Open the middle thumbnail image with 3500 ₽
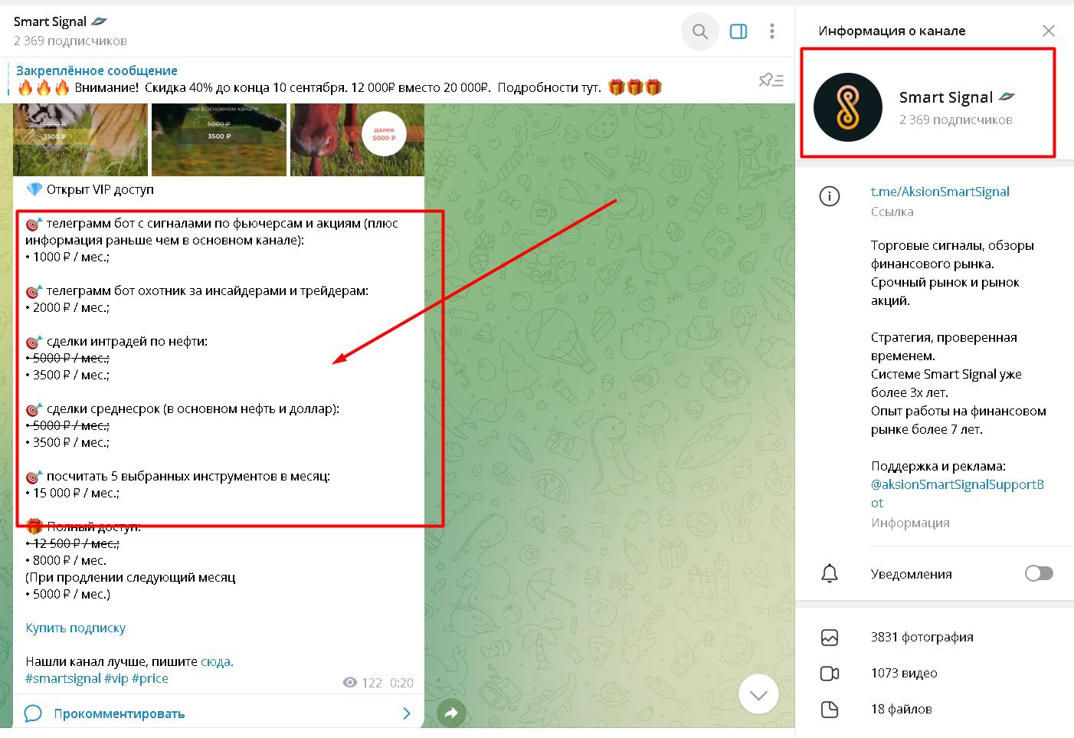Image resolution: width=1074 pixels, height=738 pixels. click(218, 139)
